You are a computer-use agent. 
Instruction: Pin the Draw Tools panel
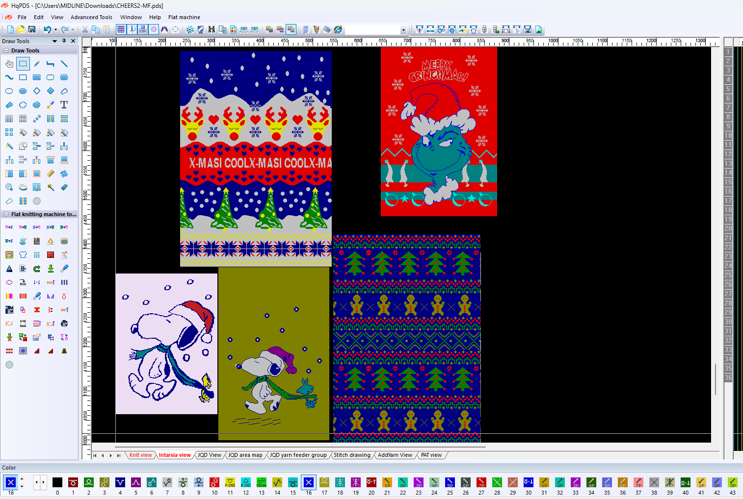pyautogui.click(x=64, y=41)
